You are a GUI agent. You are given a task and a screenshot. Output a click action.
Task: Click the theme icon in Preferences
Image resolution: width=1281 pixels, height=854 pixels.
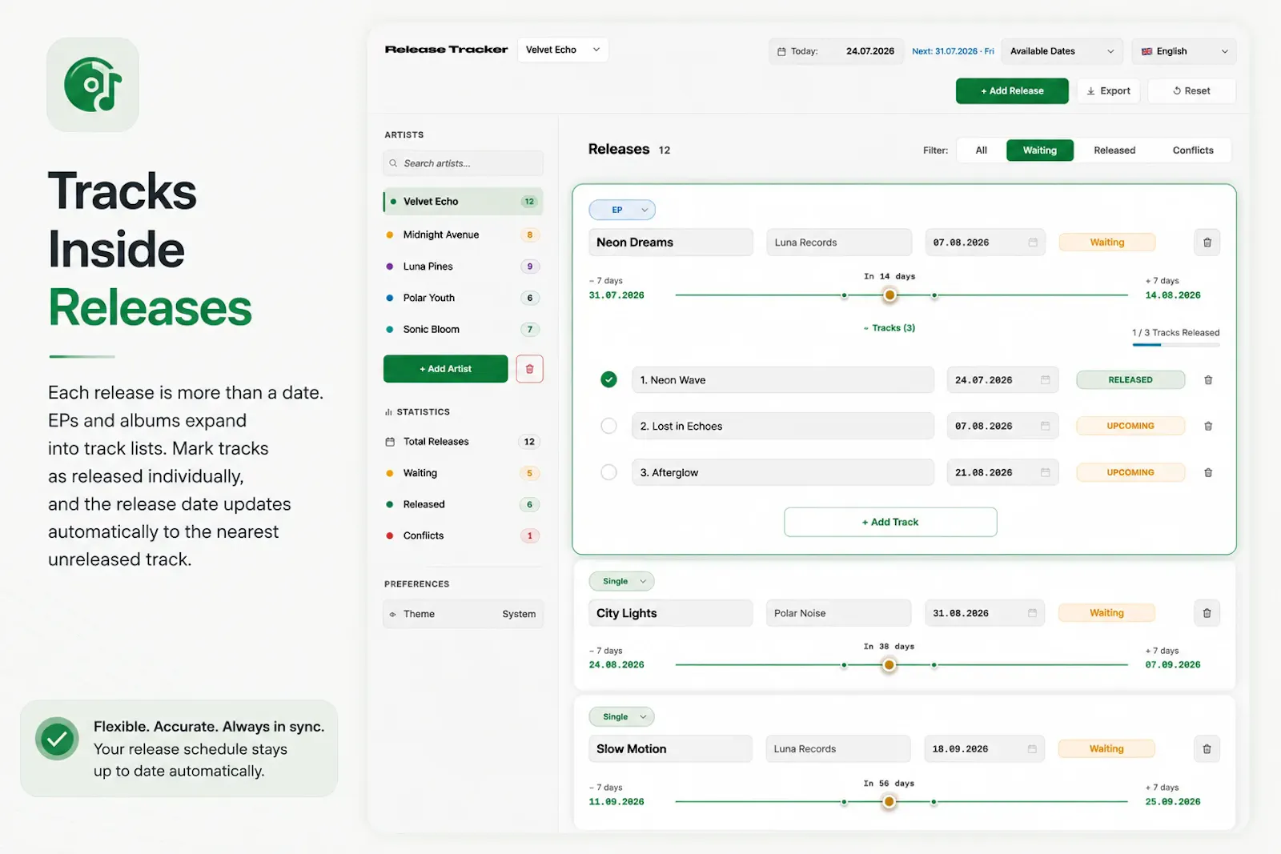click(392, 615)
